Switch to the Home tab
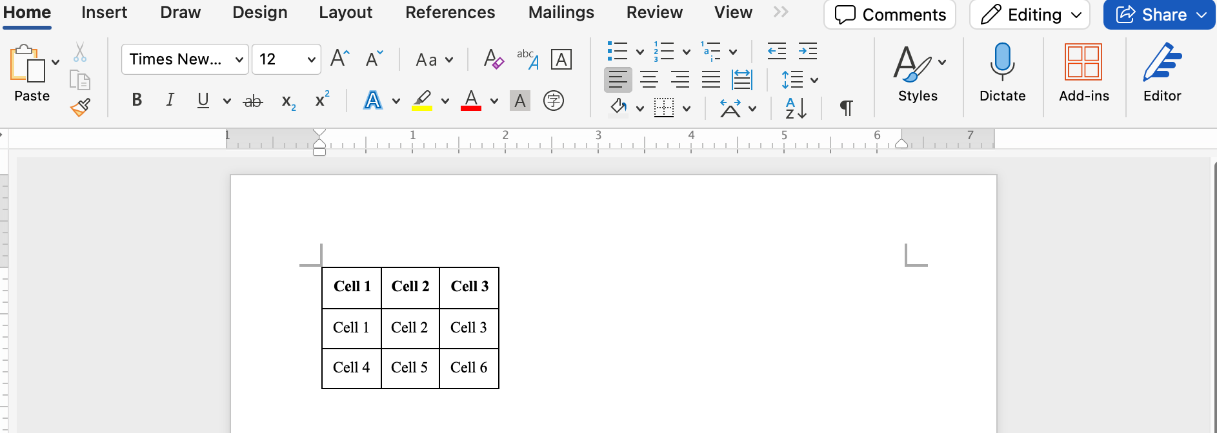The height and width of the screenshot is (433, 1217). (27, 12)
